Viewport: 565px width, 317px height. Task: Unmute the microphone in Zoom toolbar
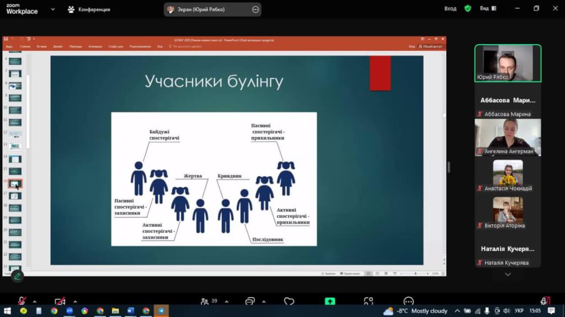22,301
